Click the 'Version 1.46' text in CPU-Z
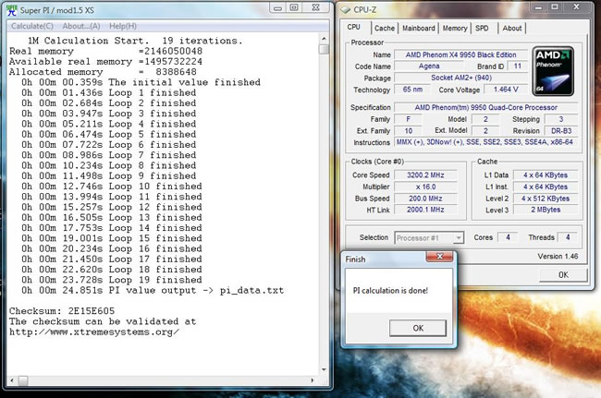Viewport: 601px width, 398px height. pyautogui.click(x=558, y=257)
